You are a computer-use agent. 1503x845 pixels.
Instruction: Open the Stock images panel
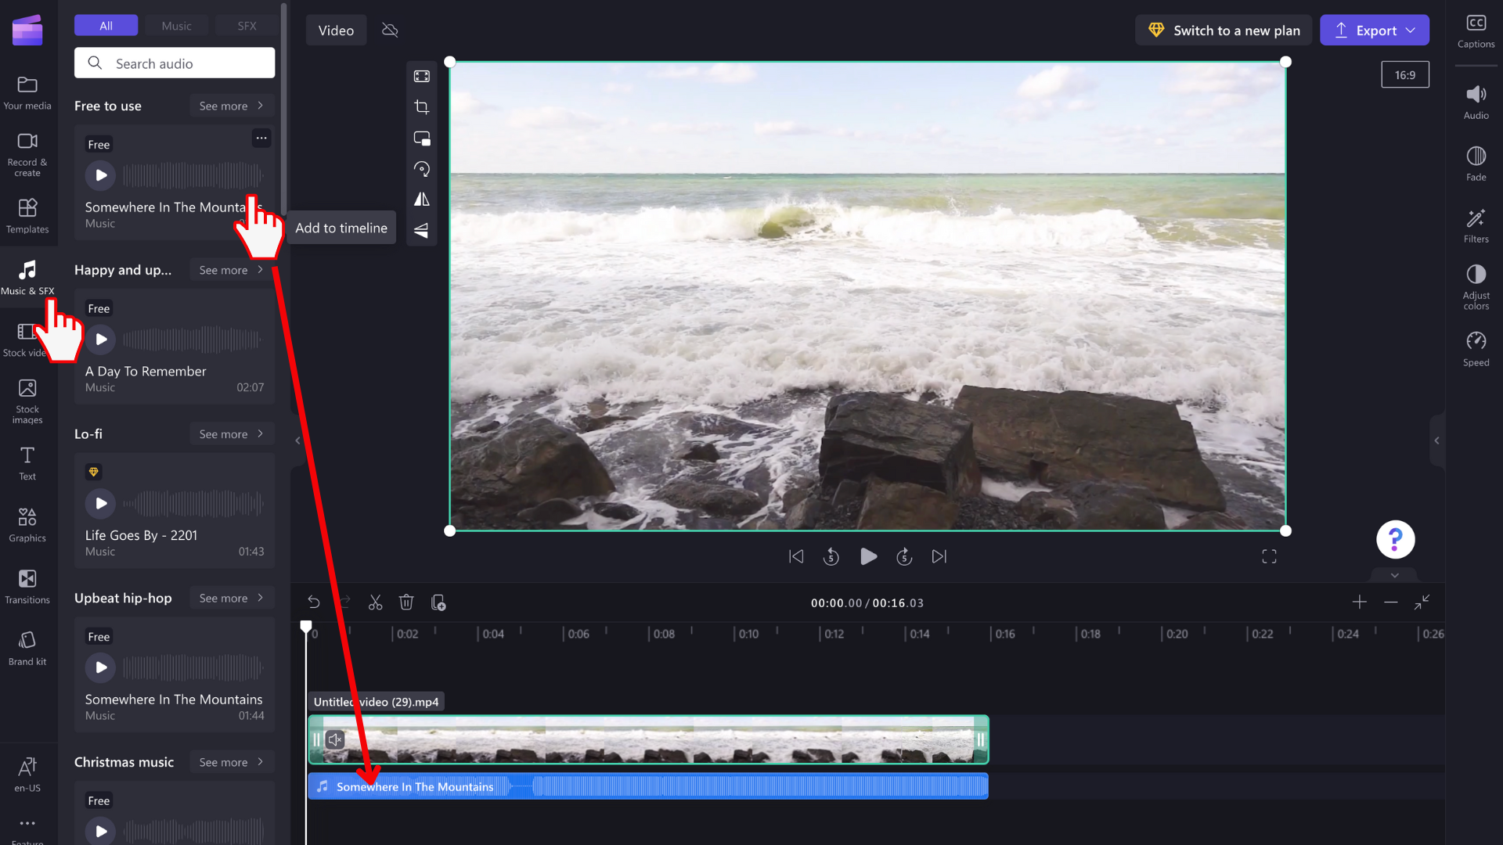(27, 401)
